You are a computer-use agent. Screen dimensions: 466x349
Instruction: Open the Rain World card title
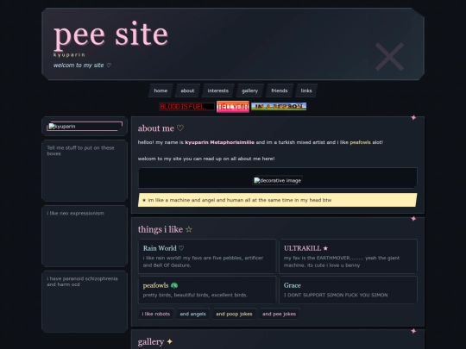pyautogui.click(x=160, y=248)
